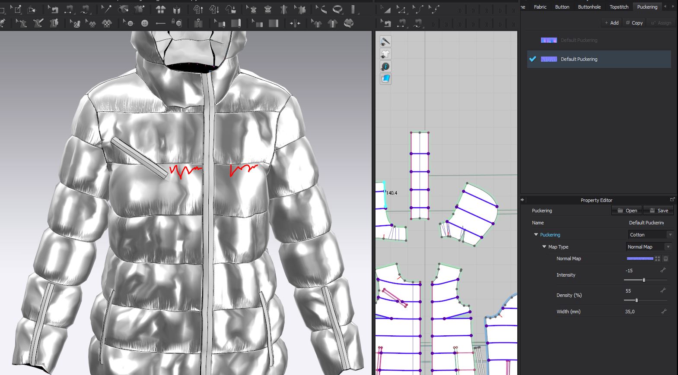
Task: Select the Segment Sewing tool in the 3D toolbar
Action: 70,9
